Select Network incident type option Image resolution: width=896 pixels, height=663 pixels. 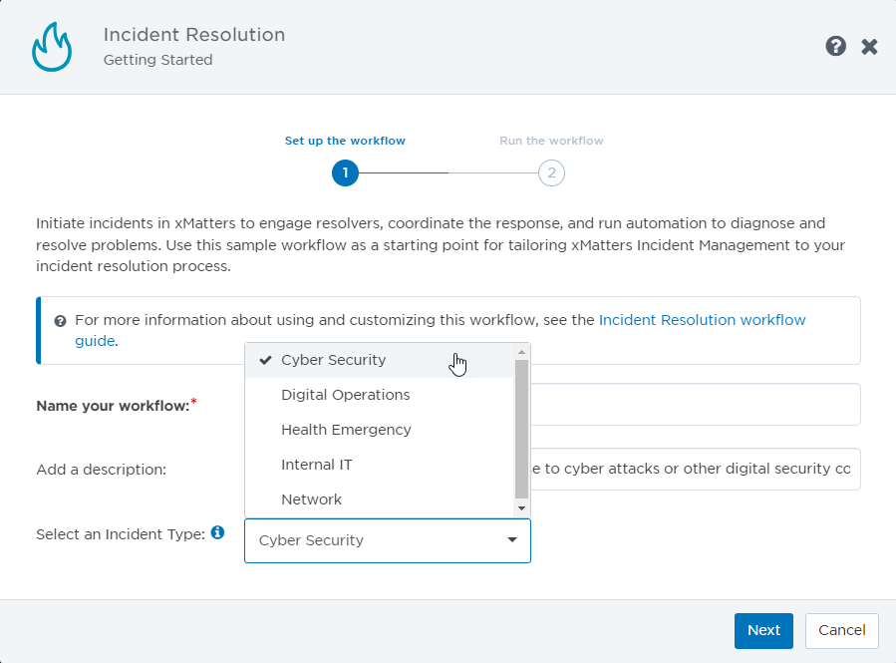click(x=380, y=499)
